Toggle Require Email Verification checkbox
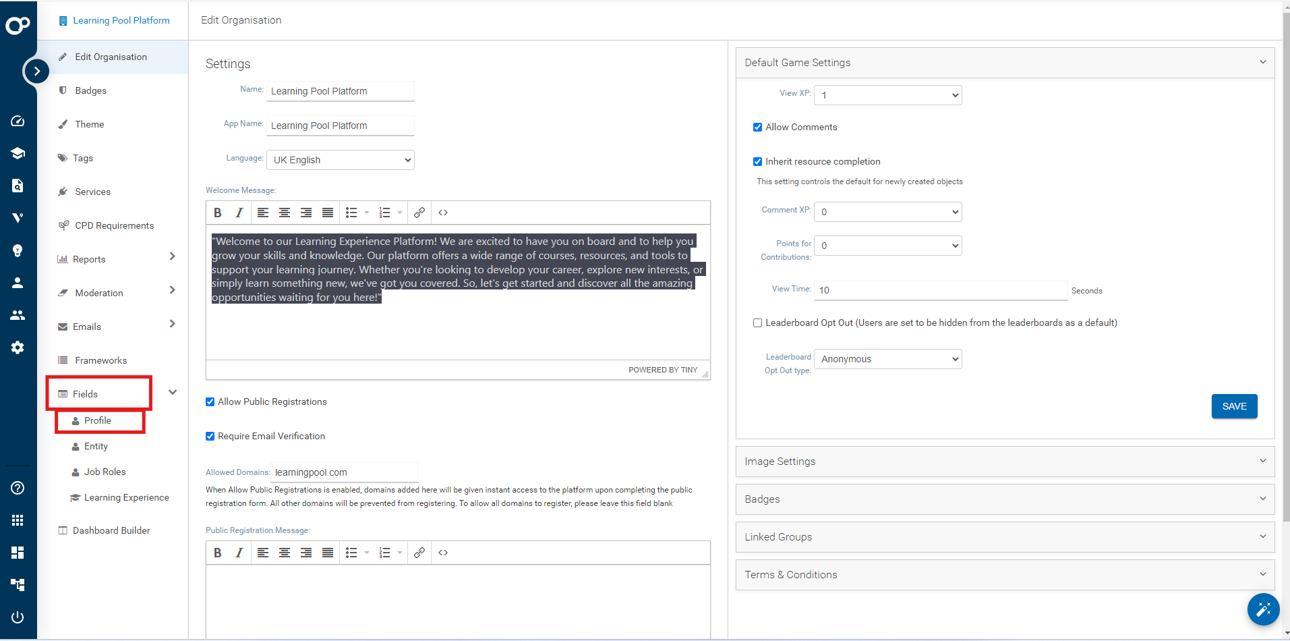Image resolution: width=1290 pixels, height=641 pixels. (210, 437)
